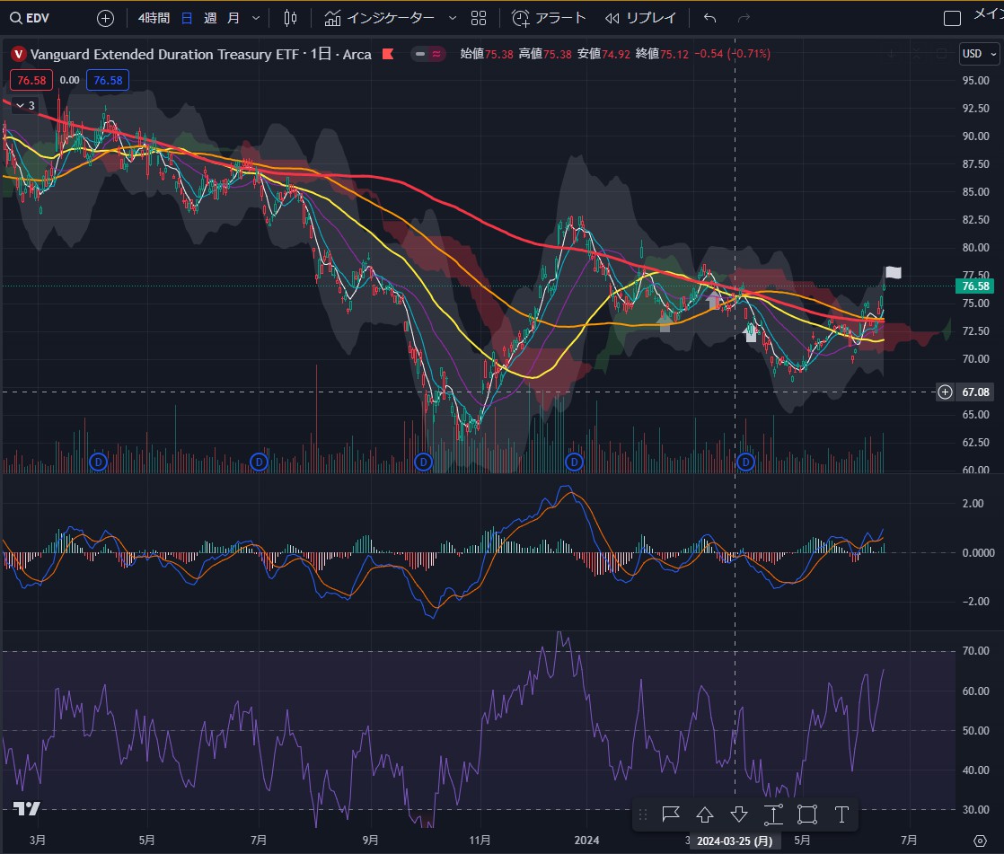
Task: Open the dividend D marker by the crosshair line
Action: click(x=745, y=462)
